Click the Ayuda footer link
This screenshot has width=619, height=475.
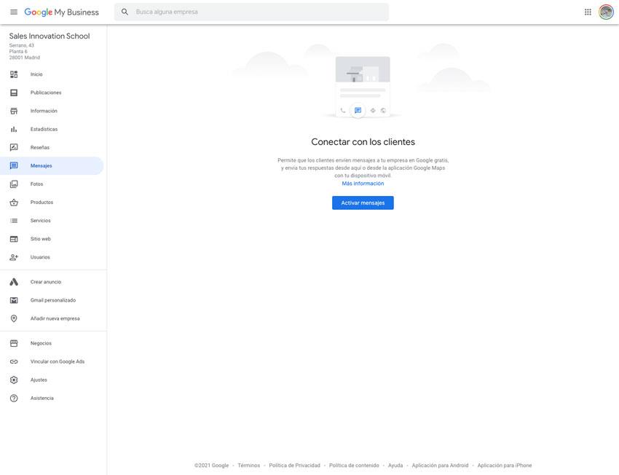[395, 466]
